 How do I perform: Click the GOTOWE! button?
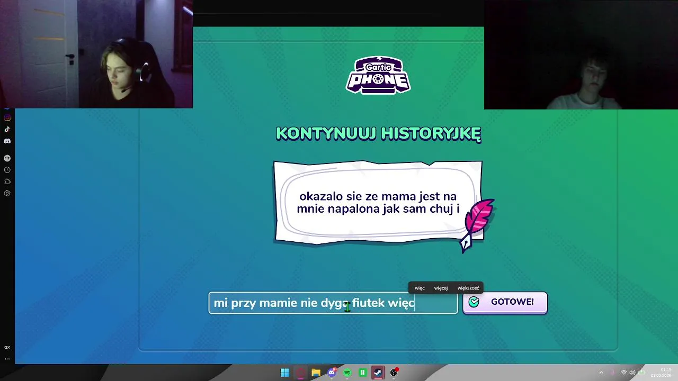pyautogui.click(x=505, y=302)
